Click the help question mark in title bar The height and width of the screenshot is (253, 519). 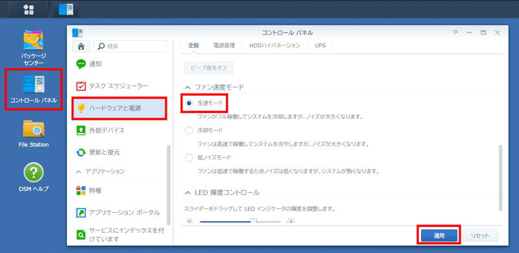tap(455, 33)
